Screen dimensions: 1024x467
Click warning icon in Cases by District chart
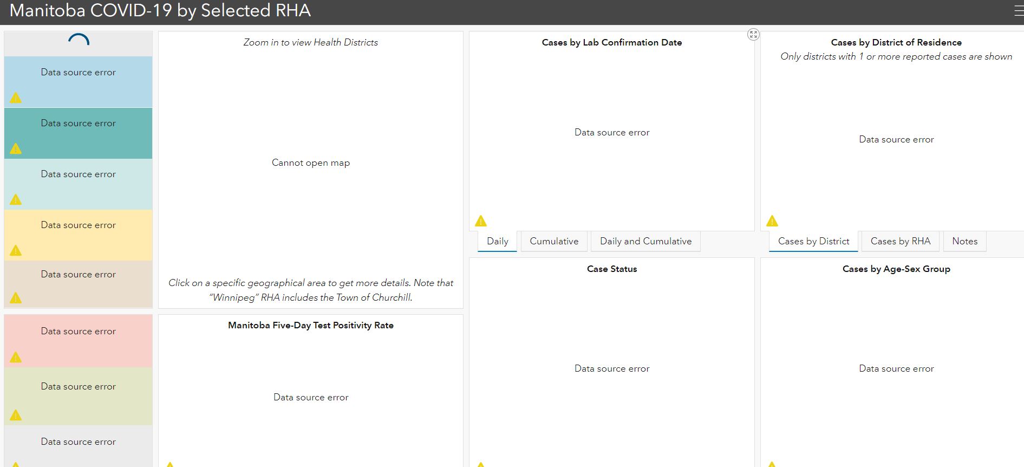click(772, 221)
